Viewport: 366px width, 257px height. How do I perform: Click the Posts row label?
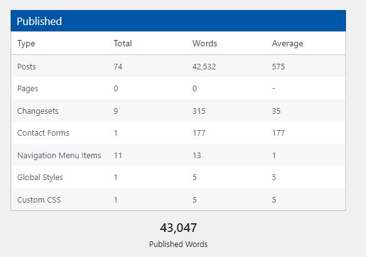(x=27, y=66)
